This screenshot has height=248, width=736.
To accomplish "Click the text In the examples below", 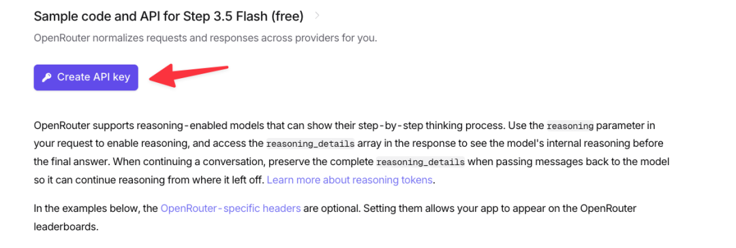I will coord(87,208).
